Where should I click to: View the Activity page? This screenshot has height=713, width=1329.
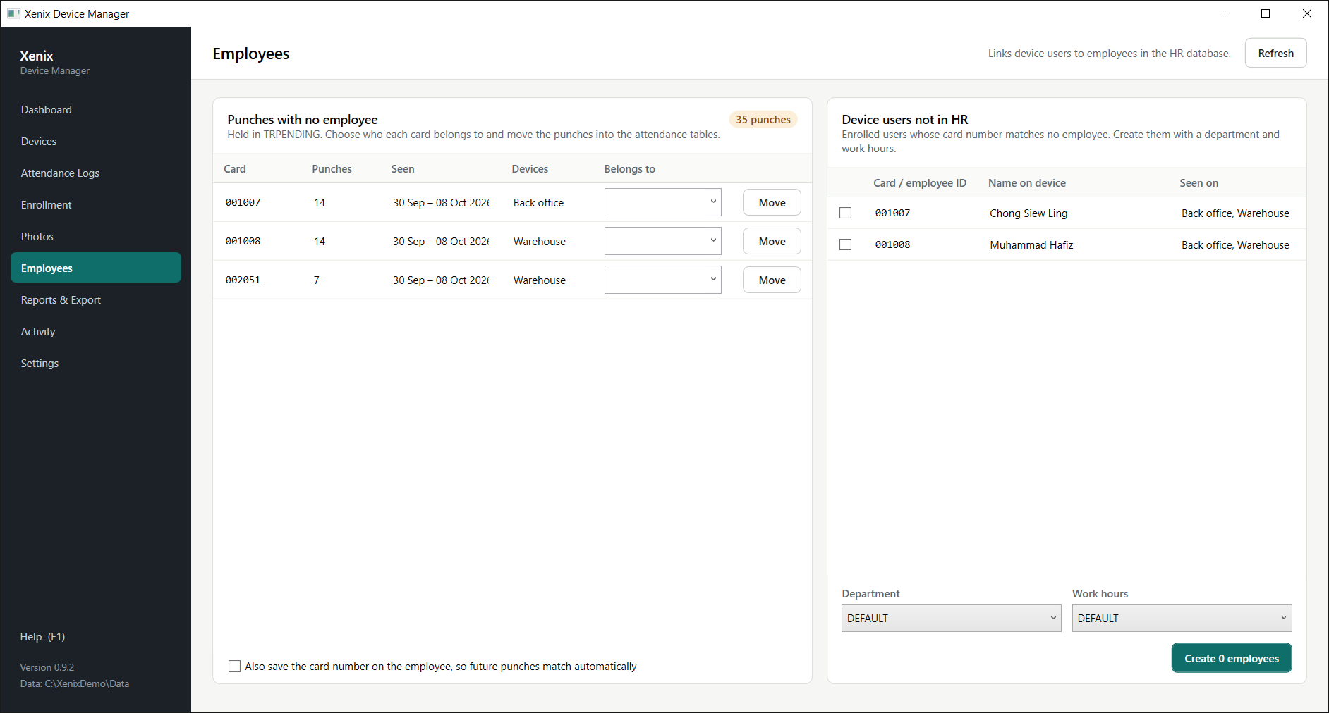tap(96, 332)
